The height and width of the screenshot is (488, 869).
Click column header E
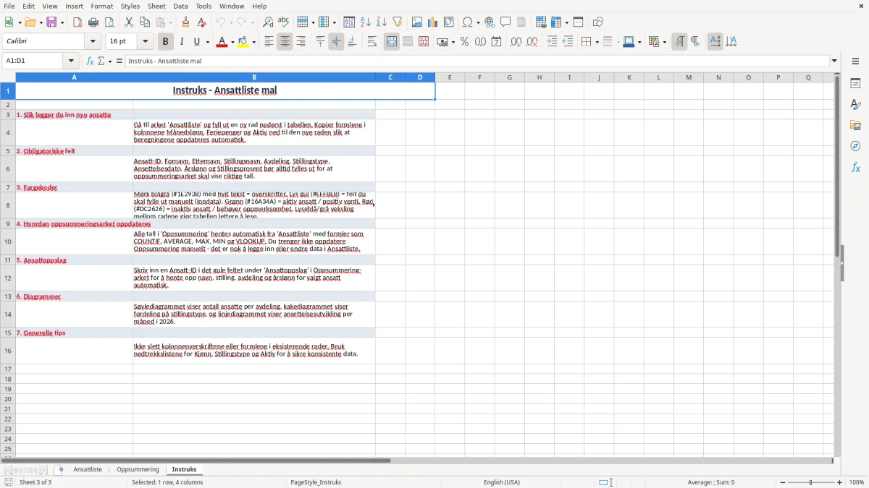(450, 77)
